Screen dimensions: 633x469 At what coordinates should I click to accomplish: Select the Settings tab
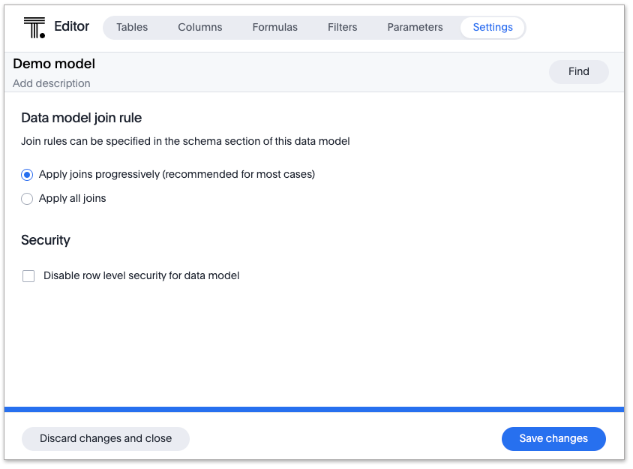tap(493, 27)
